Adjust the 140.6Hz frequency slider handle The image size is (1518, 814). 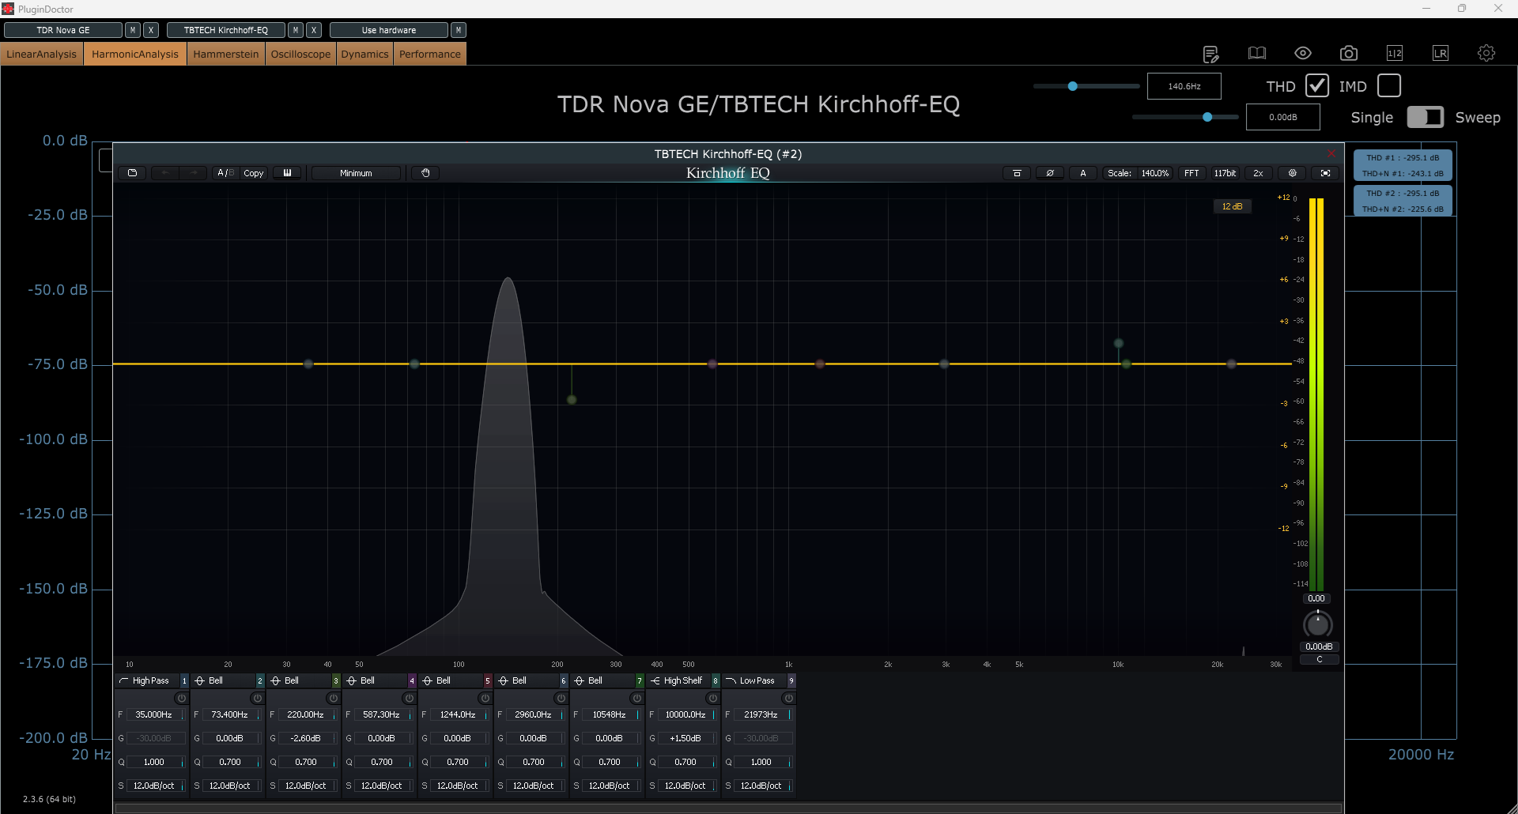(1073, 86)
